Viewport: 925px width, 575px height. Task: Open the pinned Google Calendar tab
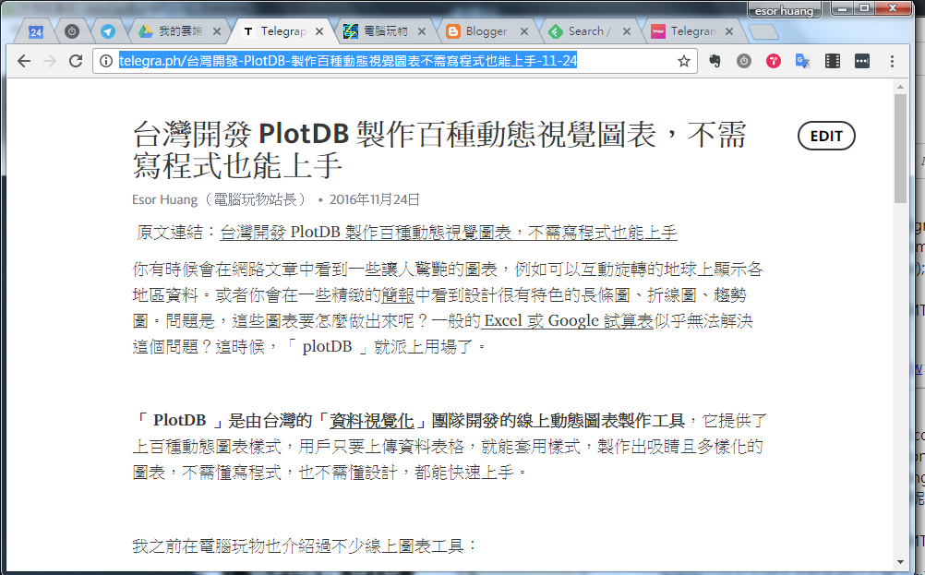[x=36, y=31]
